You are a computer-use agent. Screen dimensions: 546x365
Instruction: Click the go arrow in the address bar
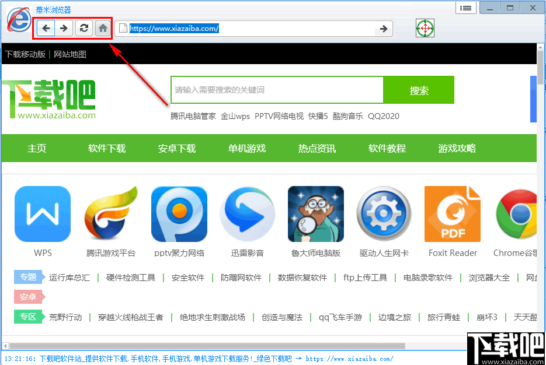click(384, 29)
